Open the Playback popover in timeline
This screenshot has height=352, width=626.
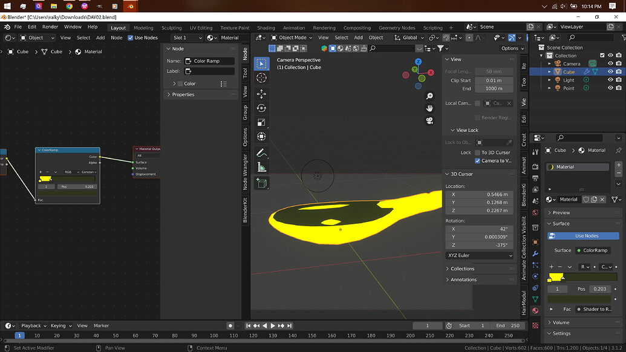click(x=33, y=325)
